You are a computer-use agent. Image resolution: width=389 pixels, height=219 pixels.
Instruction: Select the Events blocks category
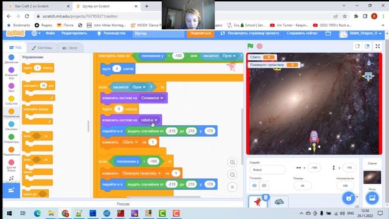[x=11, y=100]
